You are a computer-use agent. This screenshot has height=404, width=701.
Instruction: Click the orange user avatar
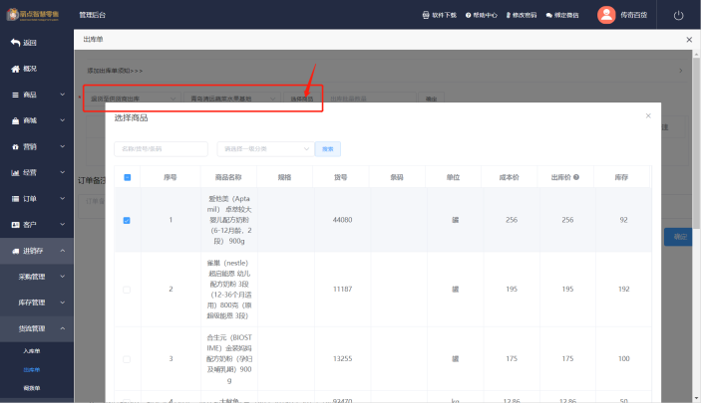[606, 15]
